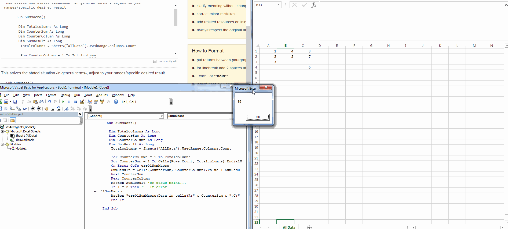Click the Select All corner in Excel grid
The image size is (508, 229).
(257, 46)
